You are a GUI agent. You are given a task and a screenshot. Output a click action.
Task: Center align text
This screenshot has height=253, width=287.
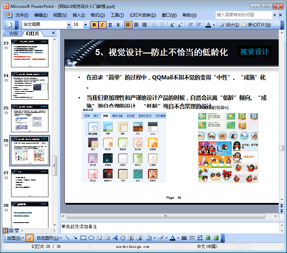point(136,25)
